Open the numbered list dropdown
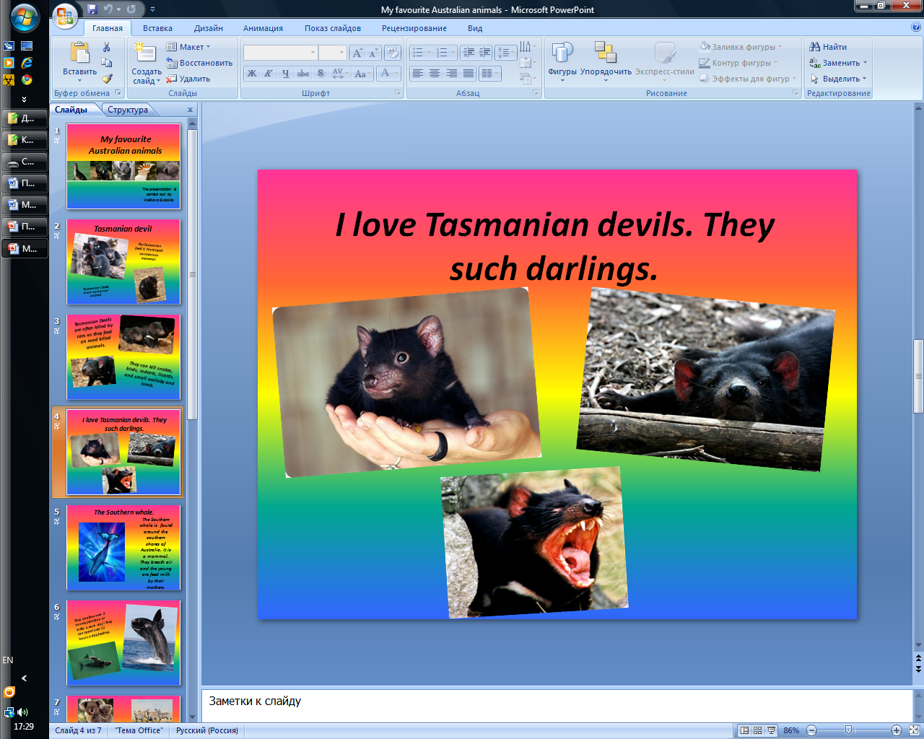This screenshot has height=739, width=924. [x=445, y=53]
